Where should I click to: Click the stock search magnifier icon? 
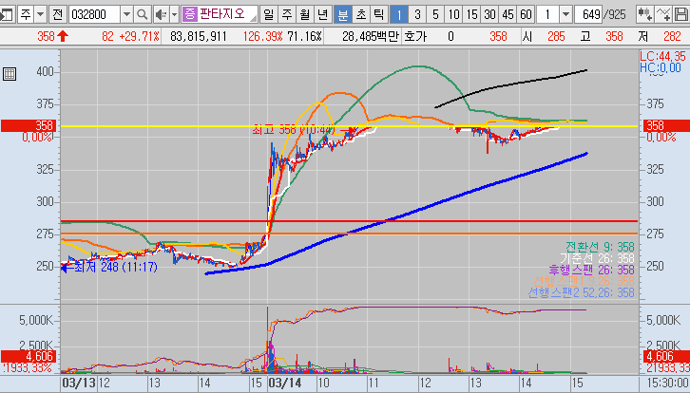click(x=143, y=15)
